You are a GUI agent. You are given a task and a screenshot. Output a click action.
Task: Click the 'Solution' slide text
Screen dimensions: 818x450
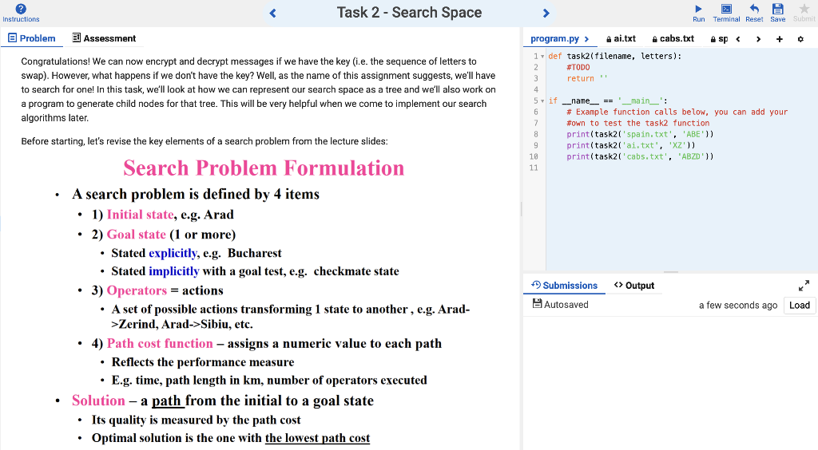coord(98,401)
